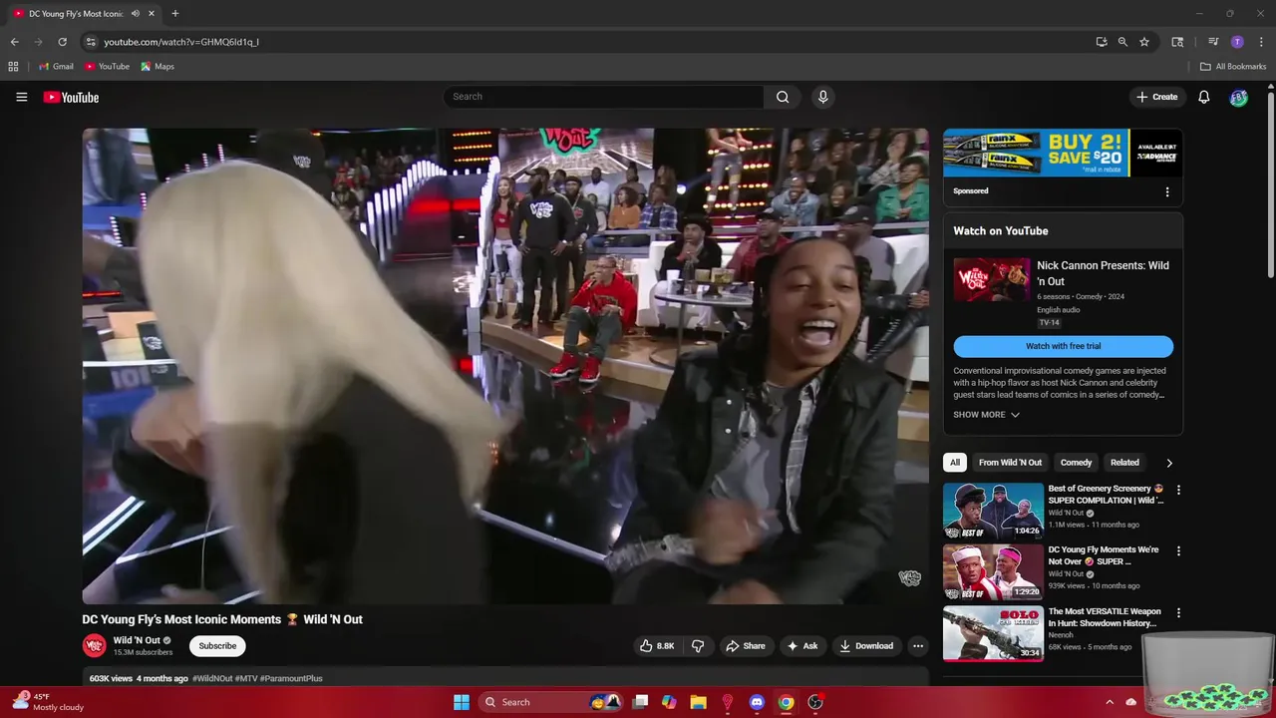Open Most VERSATILE Weapon in Hunt thumbnail
This screenshot has width=1276, height=718.
pos(993,633)
